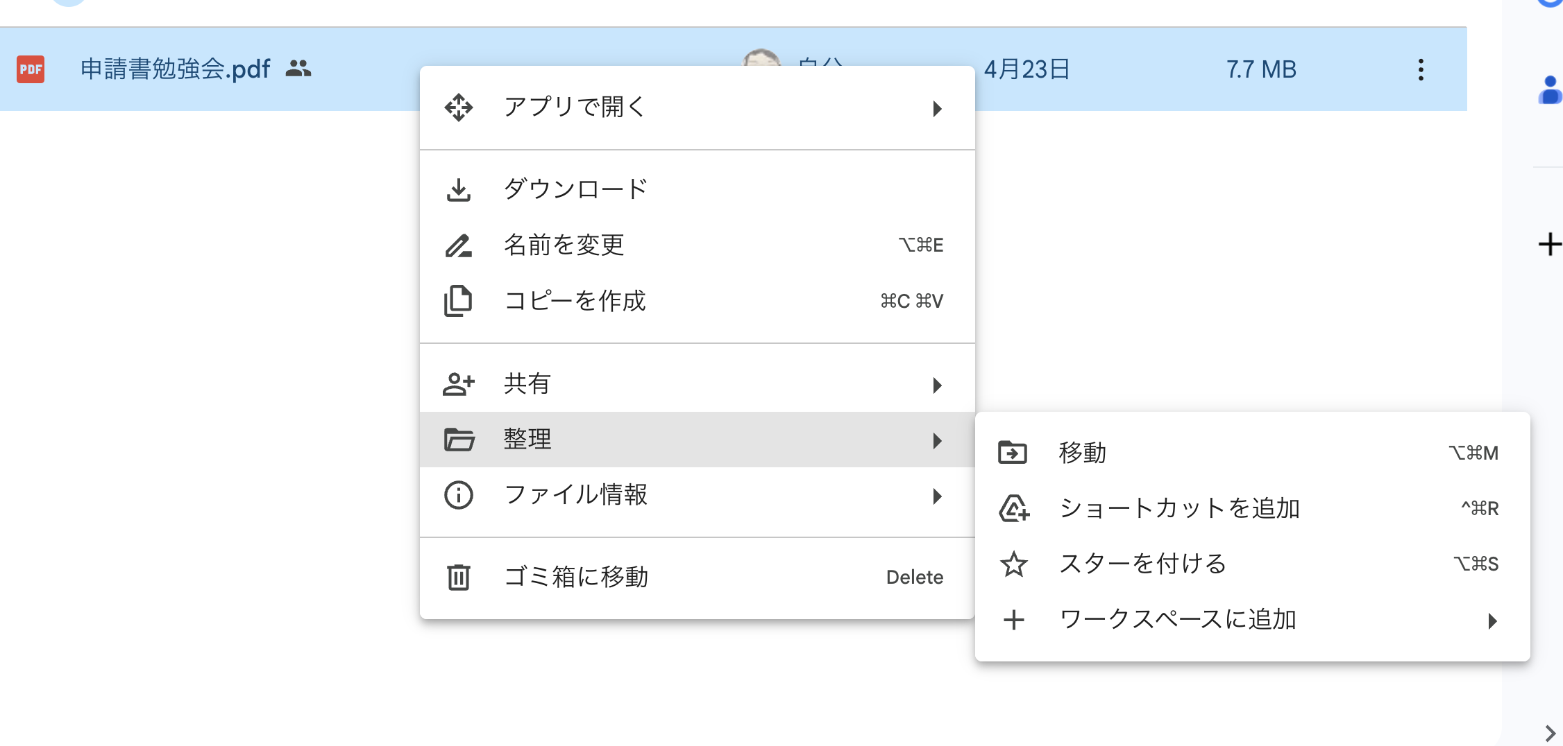Image resolution: width=1563 pixels, height=746 pixels.
Task: Click the 整理 menu item
Action: point(527,440)
